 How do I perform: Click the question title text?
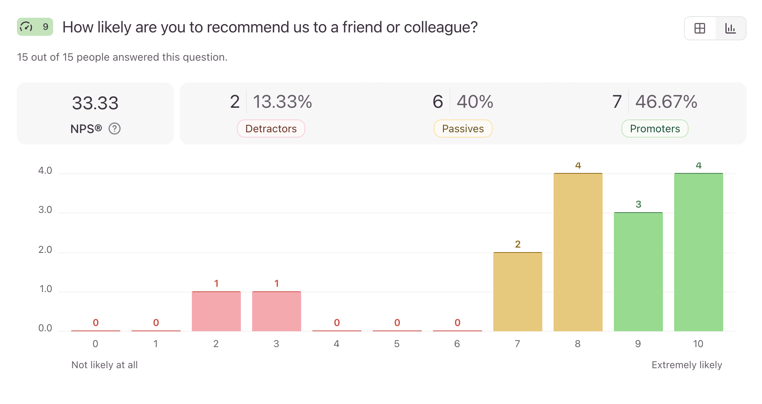point(270,27)
